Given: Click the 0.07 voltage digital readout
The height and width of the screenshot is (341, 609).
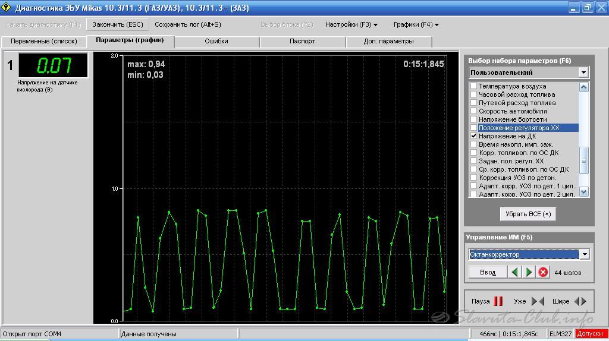Looking at the screenshot, I should tap(53, 65).
